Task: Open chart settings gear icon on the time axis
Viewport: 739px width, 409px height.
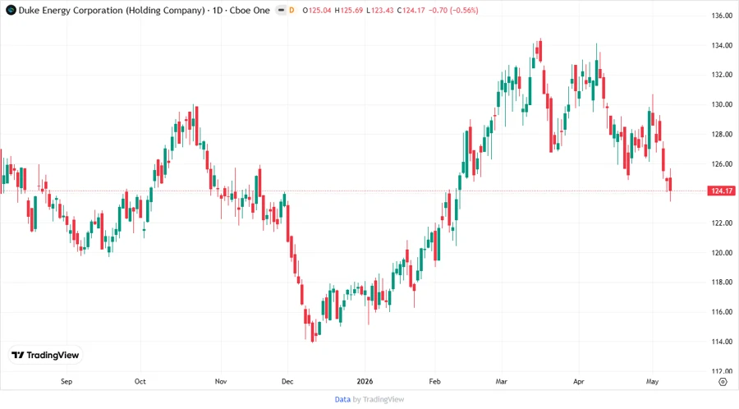Action: [723, 382]
